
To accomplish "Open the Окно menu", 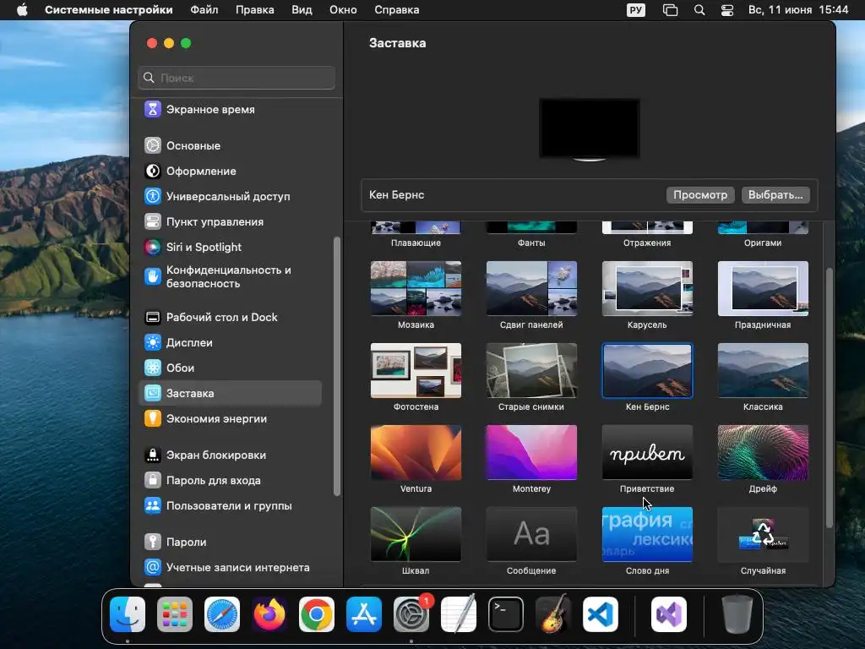I will (x=343, y=10).
